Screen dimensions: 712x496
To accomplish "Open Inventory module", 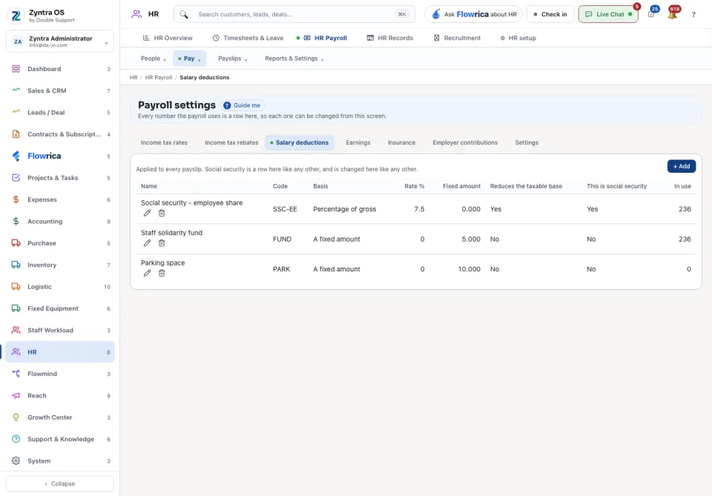I will pos(60,265).
